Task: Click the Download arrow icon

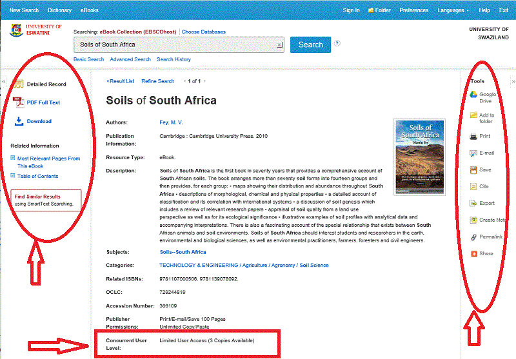Action: click(x=19, y=121)
